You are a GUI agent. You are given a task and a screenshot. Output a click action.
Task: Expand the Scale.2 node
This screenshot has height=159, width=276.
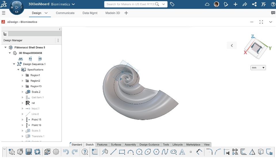[x=22, y=92]
